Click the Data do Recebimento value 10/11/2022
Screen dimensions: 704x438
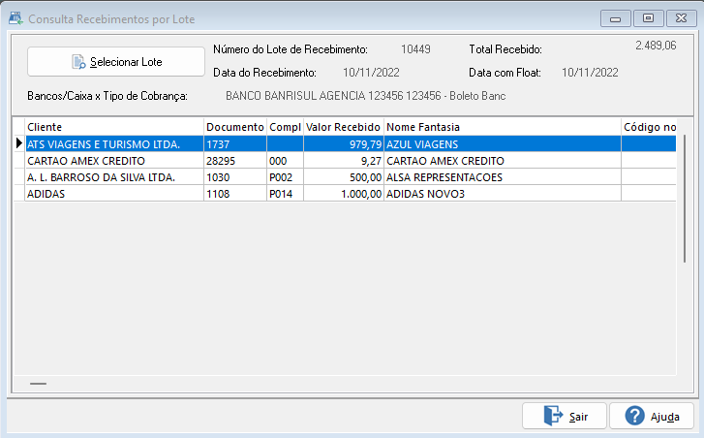(371, 73)
